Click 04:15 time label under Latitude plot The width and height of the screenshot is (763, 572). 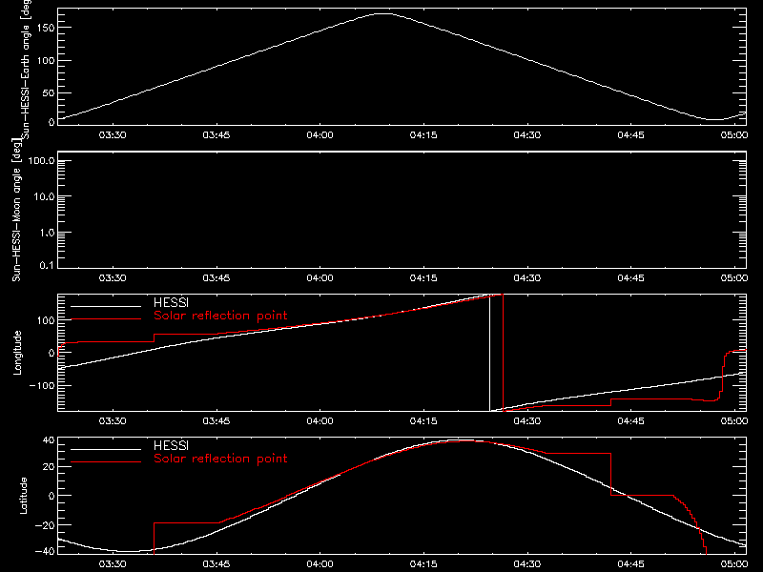coord(423,564)
